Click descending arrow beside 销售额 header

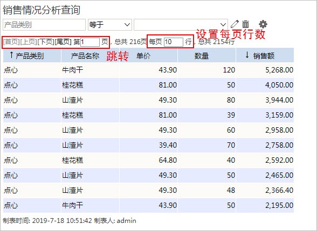(x=247, y=55)
